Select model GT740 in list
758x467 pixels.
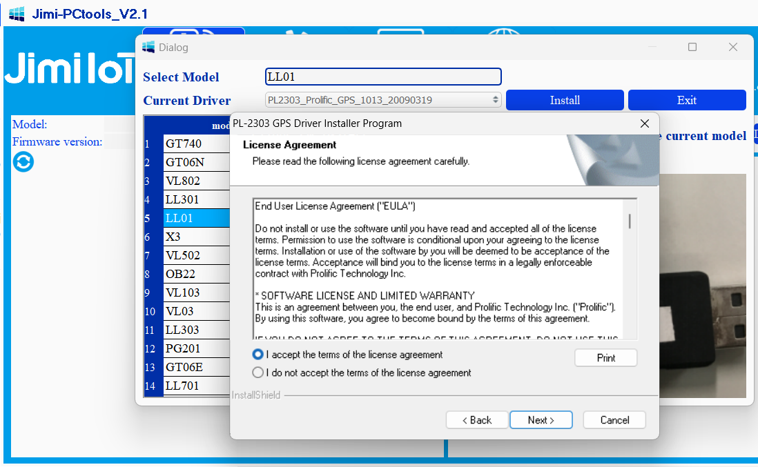[196, 143]
